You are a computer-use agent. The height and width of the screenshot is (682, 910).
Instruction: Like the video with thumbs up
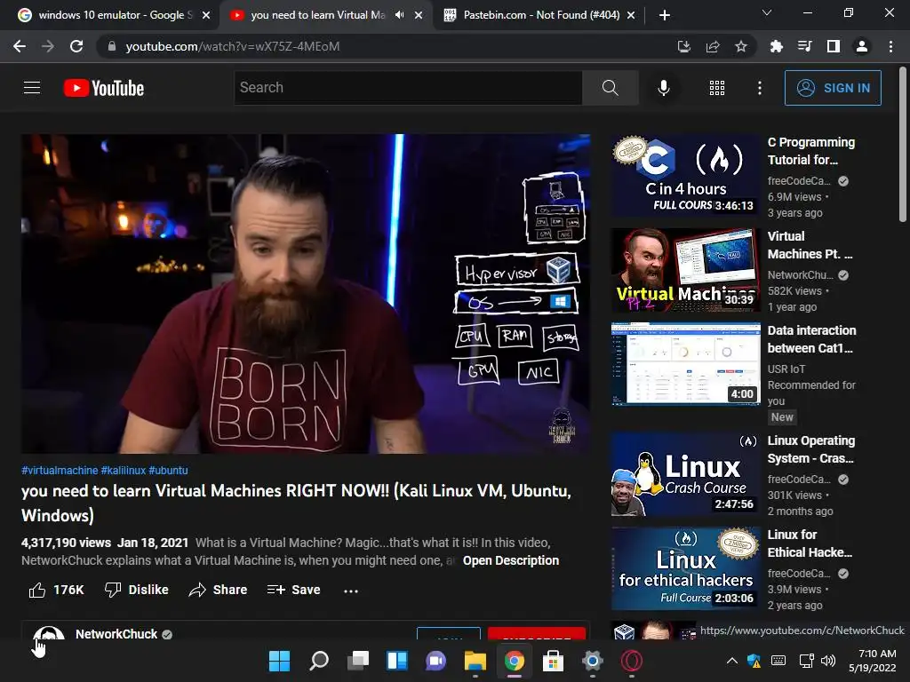(x=56, y=590)
